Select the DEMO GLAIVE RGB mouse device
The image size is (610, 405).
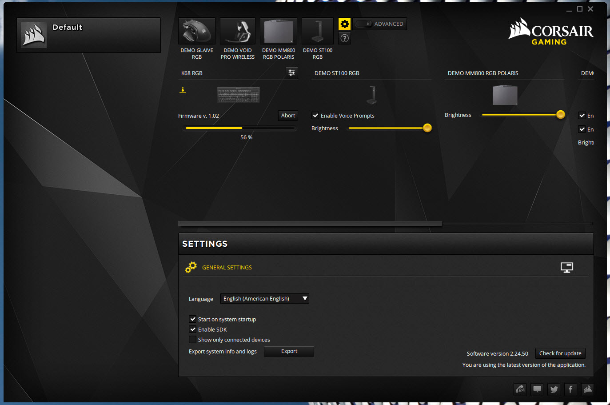coord(197,31)
